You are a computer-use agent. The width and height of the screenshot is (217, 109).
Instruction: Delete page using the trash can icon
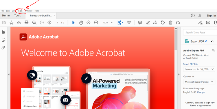click(170, 23)
